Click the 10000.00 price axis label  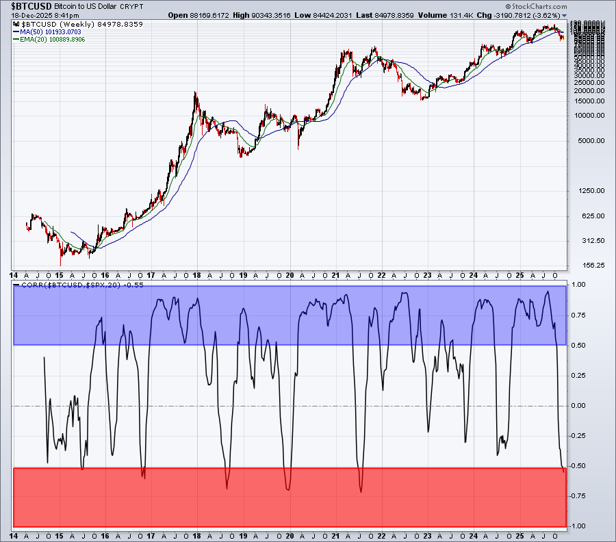click(585, 116)
